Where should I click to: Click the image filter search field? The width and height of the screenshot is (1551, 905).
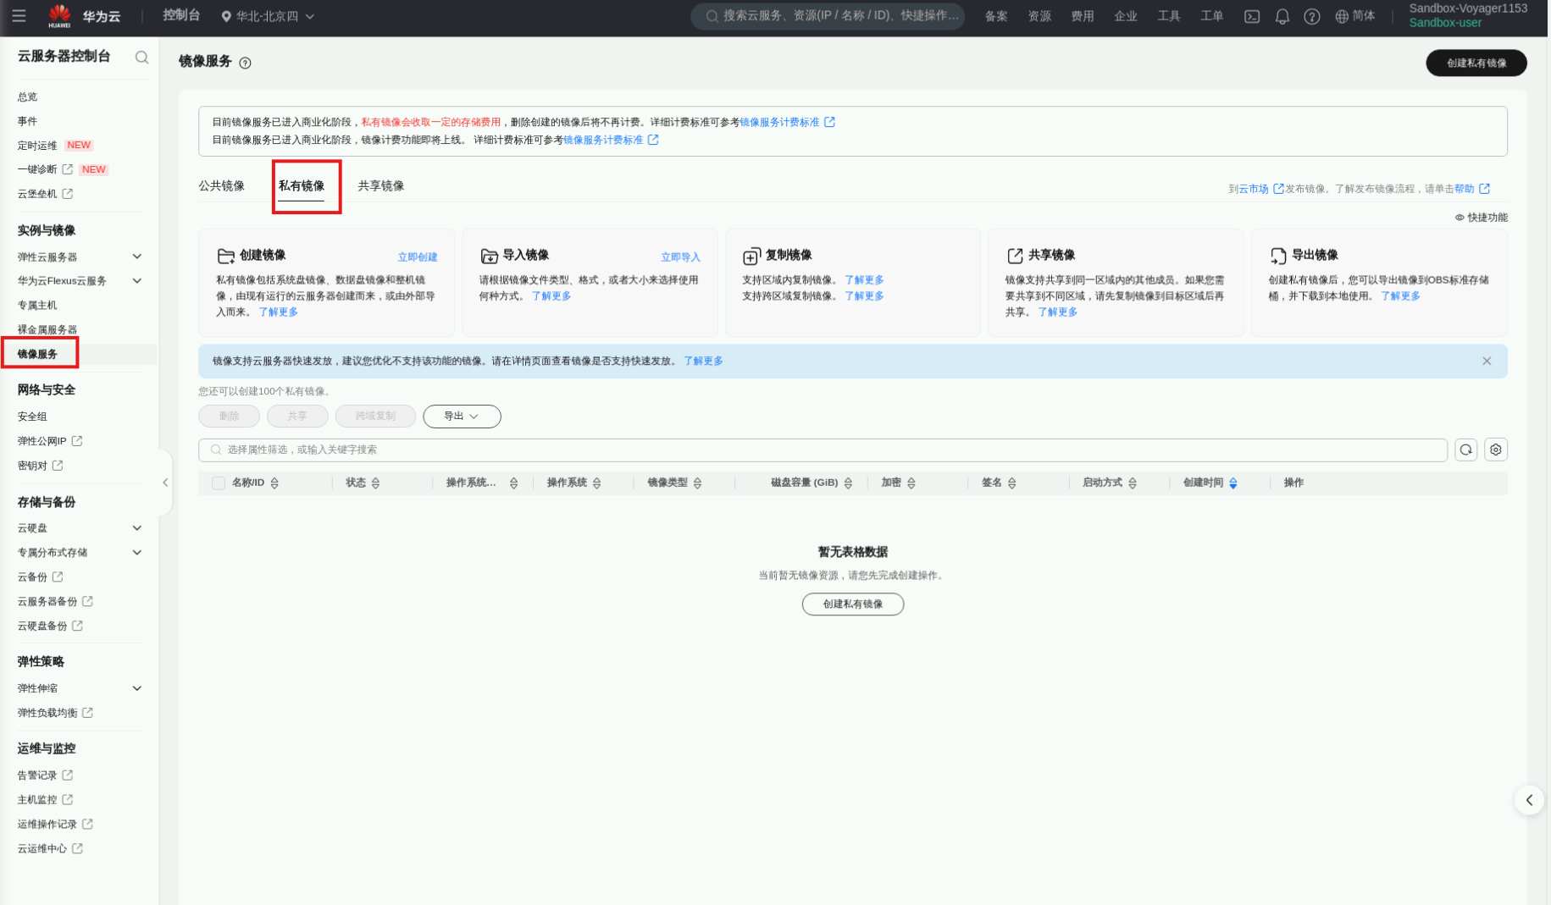(822, 450)
